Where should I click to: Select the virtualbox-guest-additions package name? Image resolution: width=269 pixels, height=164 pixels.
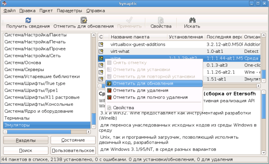(138, 44)
